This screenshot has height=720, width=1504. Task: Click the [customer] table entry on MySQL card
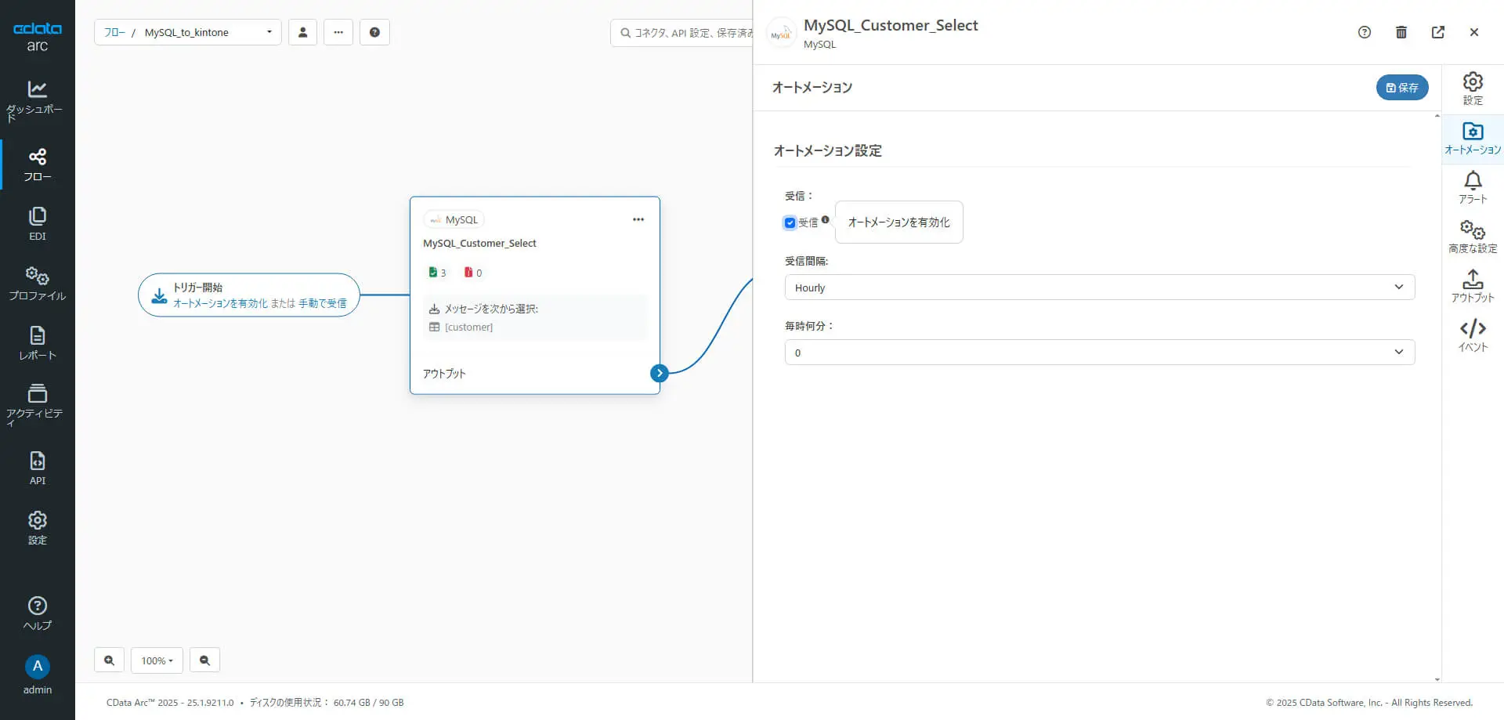point(468,327)
